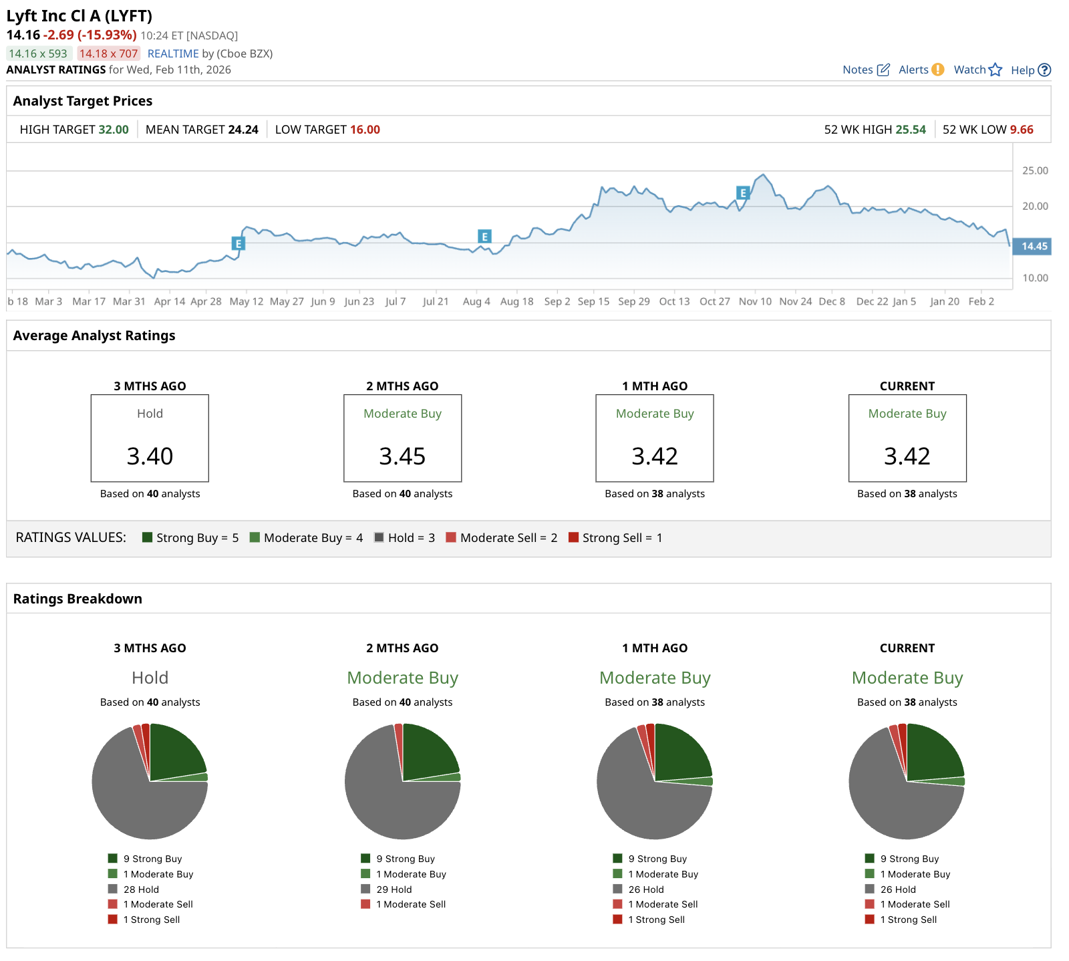Click Strong Buy dark green legend swatch

pyautogui.click(x=148, y=537)
